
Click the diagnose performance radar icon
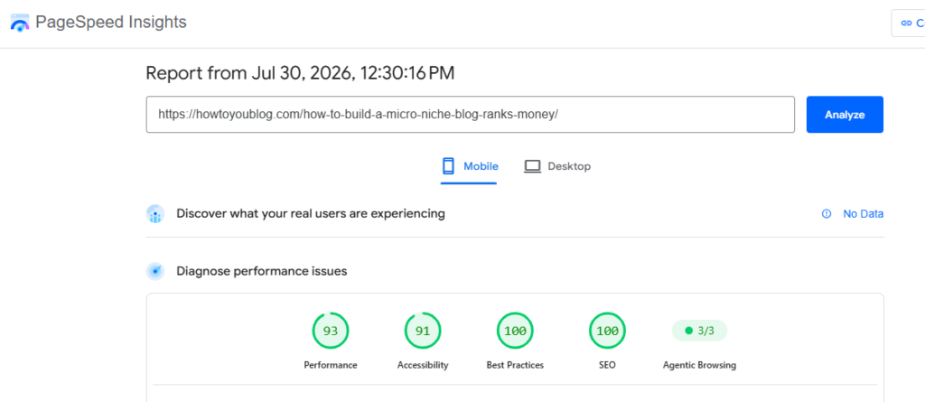[155, 272]
